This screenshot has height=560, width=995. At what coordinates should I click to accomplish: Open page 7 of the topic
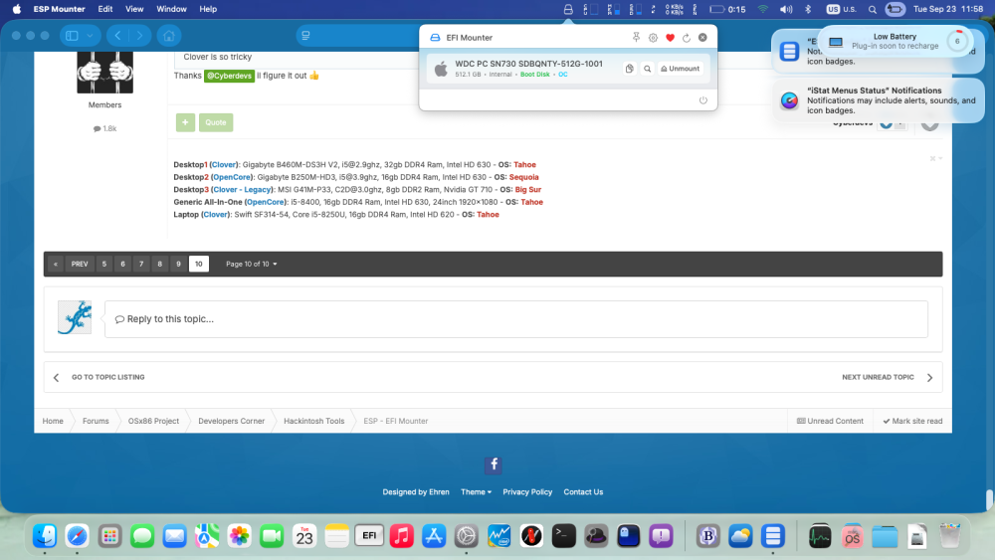(x=141, y=264)
